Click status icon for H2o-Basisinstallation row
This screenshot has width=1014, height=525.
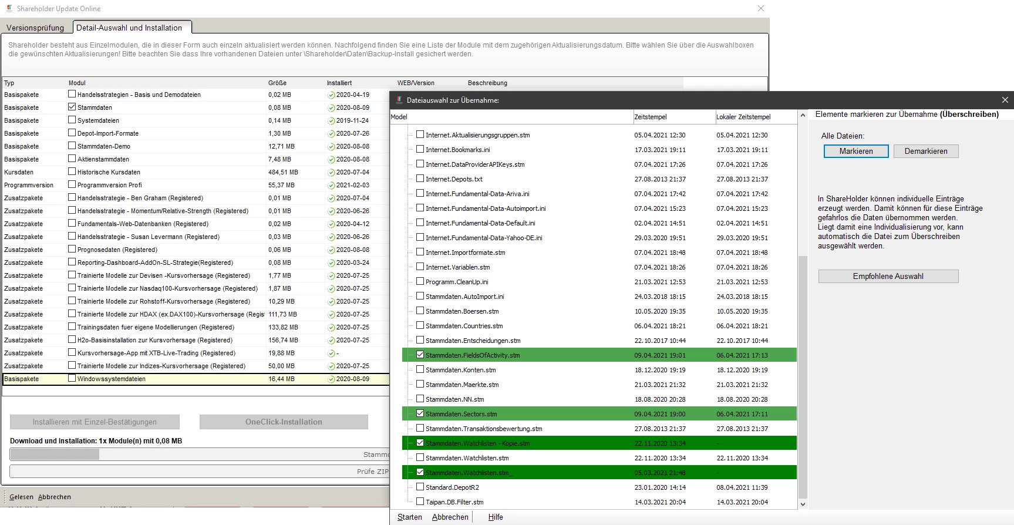click(331, 341)
